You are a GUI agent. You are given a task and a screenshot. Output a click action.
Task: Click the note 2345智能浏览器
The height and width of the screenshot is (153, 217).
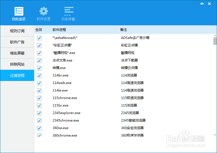coord(133,120)
